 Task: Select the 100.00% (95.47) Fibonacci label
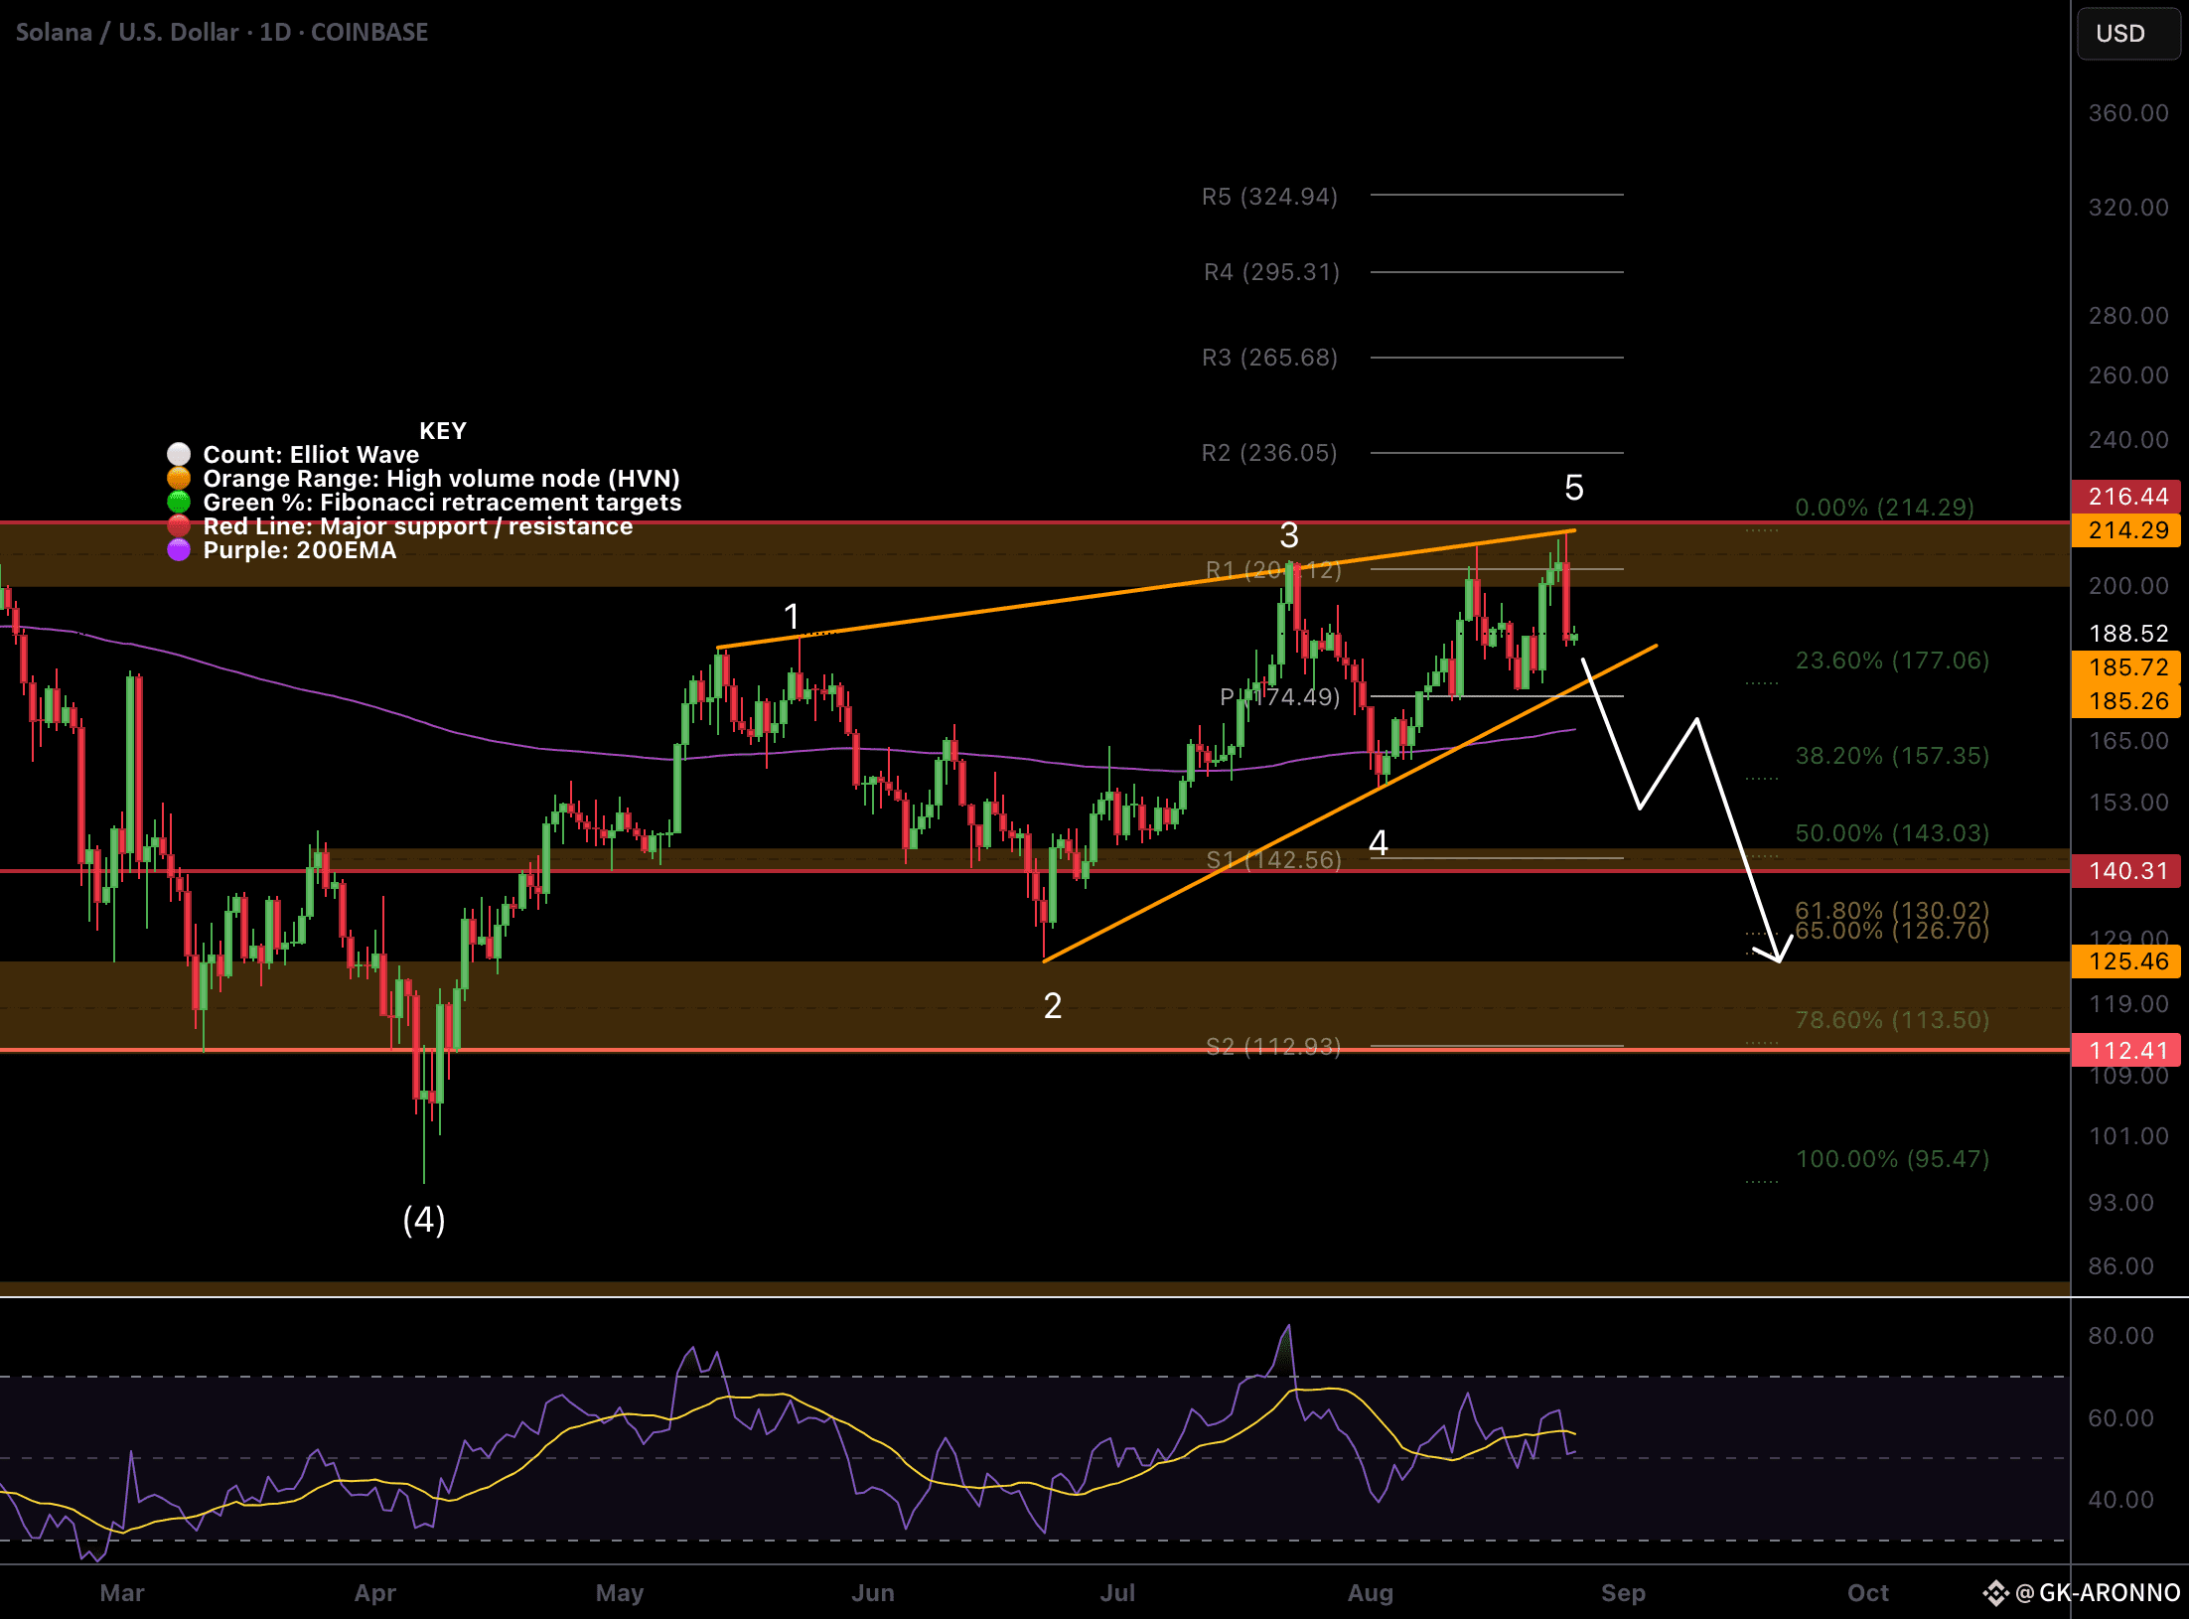point(1892,1159)
